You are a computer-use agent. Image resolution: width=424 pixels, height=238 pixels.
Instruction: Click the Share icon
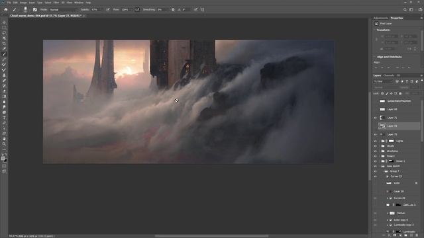(420, 9)
